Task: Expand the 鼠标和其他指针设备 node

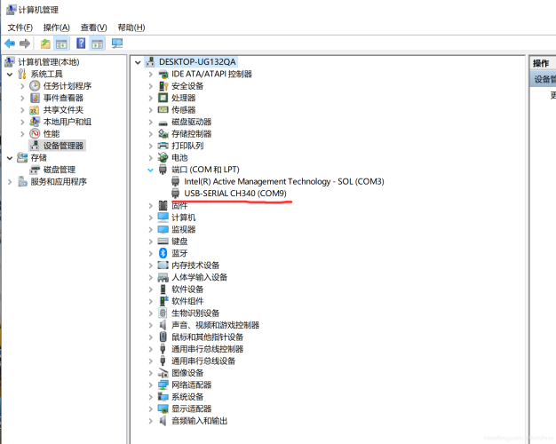Action: [x=150, y=337]
